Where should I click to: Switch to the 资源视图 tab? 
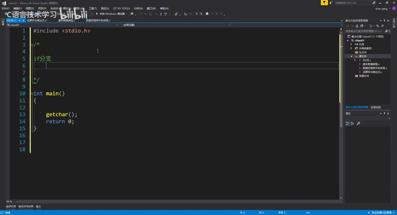click(x=375, y=107)
